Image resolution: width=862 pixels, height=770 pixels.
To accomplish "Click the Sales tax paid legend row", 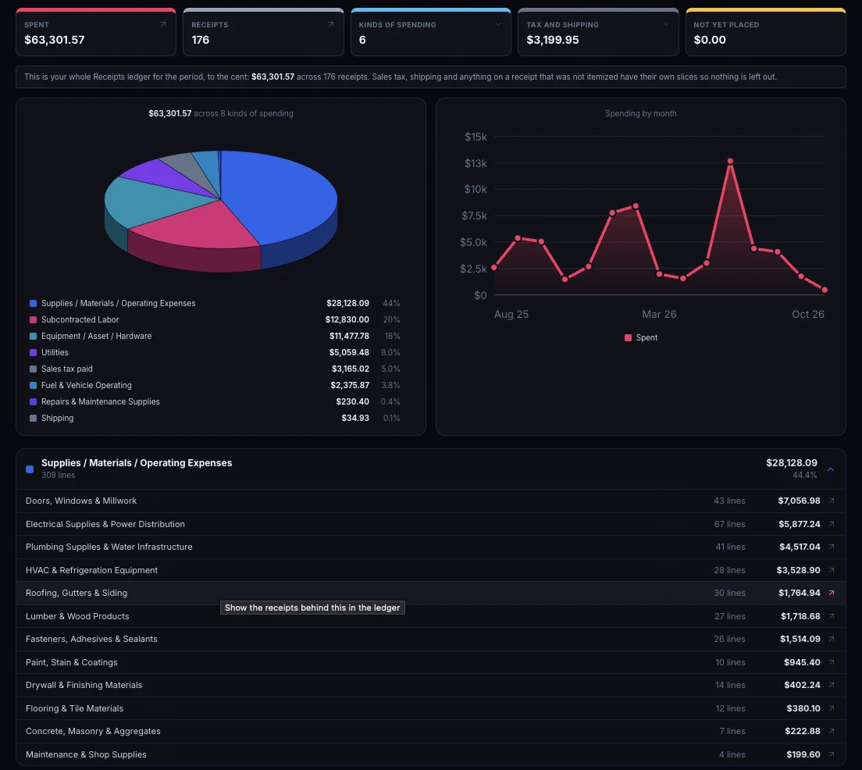I will click(215, 369).
